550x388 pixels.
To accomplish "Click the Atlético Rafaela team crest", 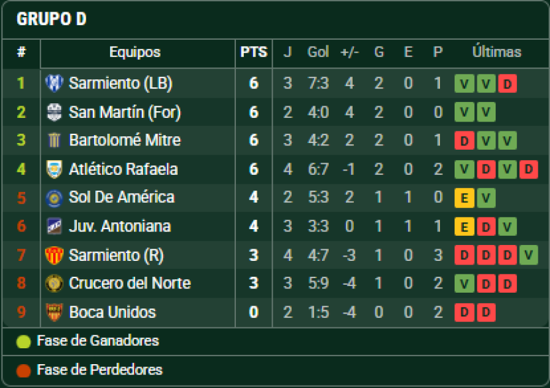I will pyautogui.click(x=54, y=169).
